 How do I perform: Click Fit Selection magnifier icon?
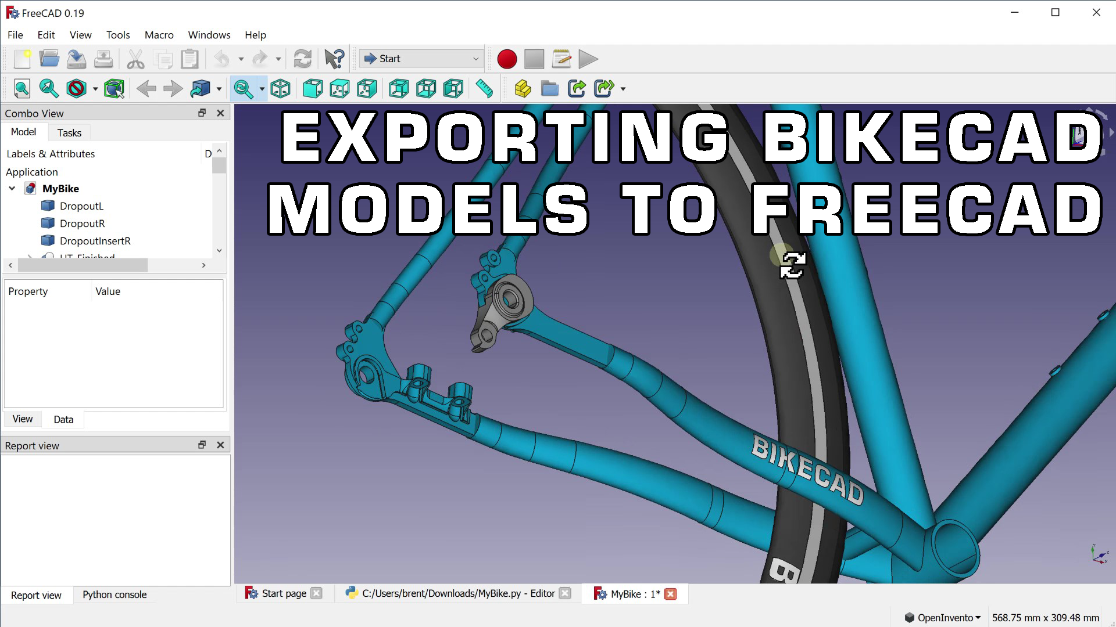point(49,89)
